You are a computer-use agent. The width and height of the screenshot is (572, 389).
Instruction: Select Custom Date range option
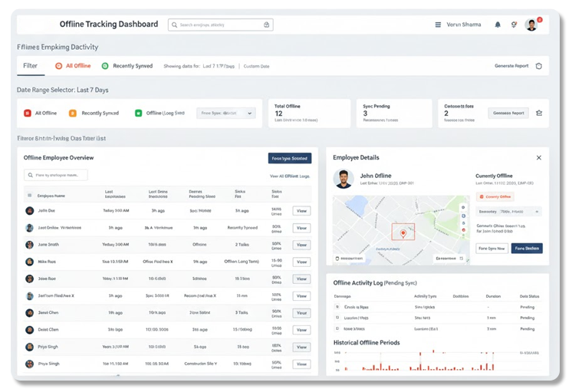point(256,66)
